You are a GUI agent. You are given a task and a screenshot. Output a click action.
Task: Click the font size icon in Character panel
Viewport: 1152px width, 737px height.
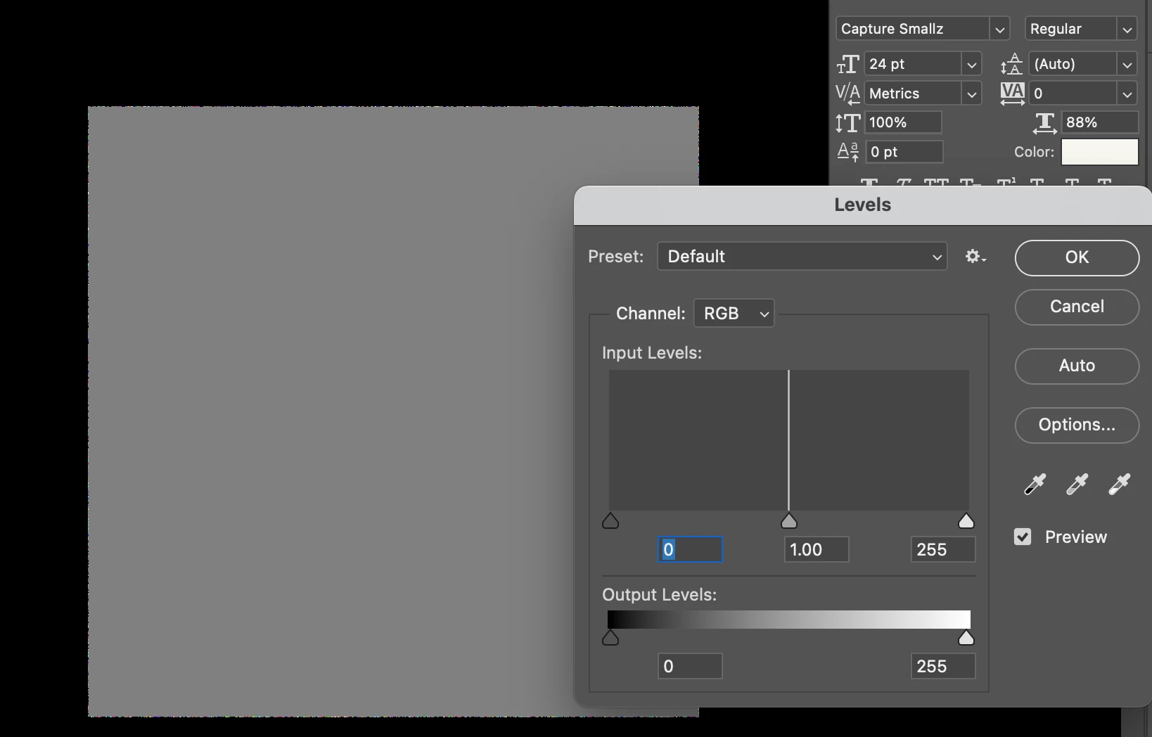[x=847, y=64]
